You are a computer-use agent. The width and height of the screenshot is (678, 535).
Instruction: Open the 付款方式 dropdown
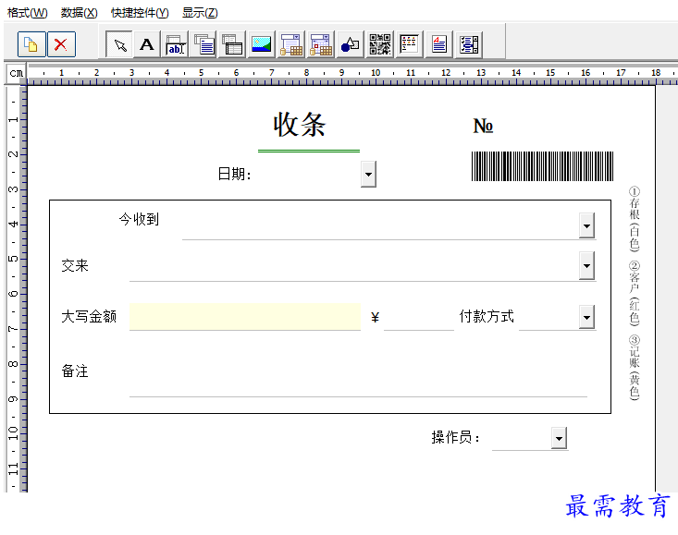coord(586,317)
